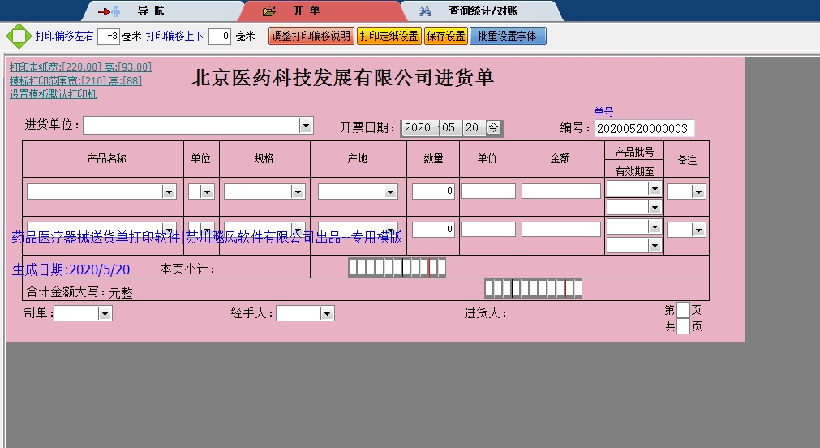Expand the 制单 dropdown

[x=105, y=314]
